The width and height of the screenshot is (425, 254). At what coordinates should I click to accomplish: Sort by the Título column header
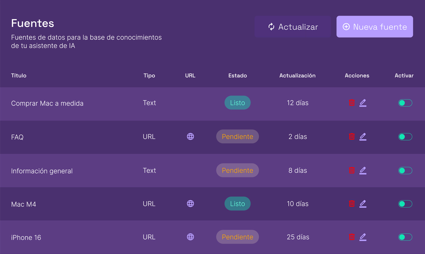pyautogui.click(x=19, y=76)
